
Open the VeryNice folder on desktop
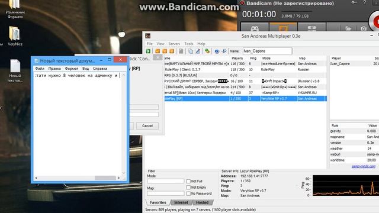point(15,36)
